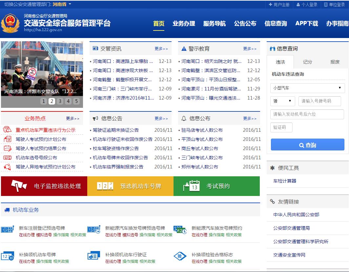
Task: Click the icon beside 机动车选号号段公布
Action: click(7, 158)
